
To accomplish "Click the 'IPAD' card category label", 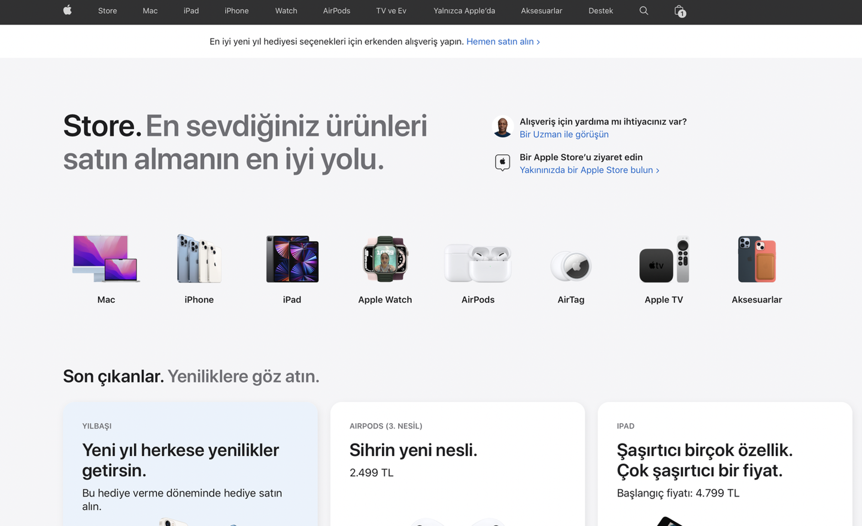I will point(626,426).
